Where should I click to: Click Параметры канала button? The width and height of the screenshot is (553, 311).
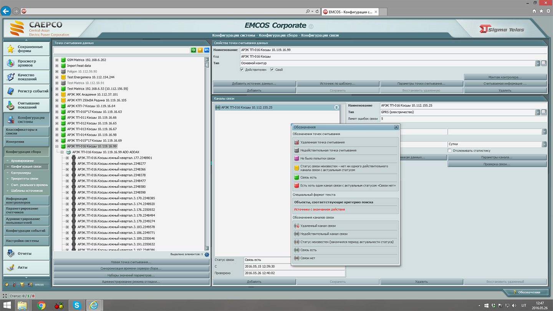[497, 157]
